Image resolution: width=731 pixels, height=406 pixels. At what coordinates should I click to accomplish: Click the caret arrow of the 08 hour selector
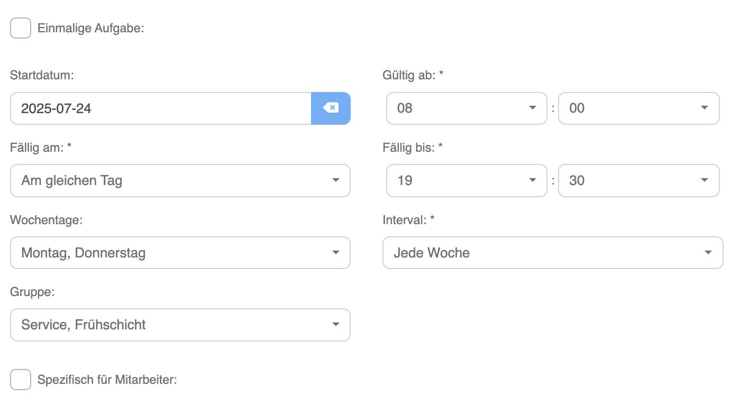coord(532,108)
